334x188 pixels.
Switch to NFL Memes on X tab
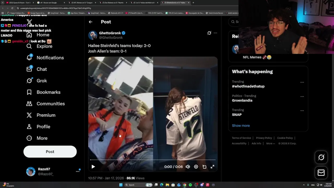pos(82,3)
